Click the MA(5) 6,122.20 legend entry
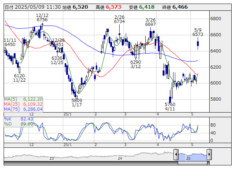This screenshot has width=236, height=169. coord(23,99)
